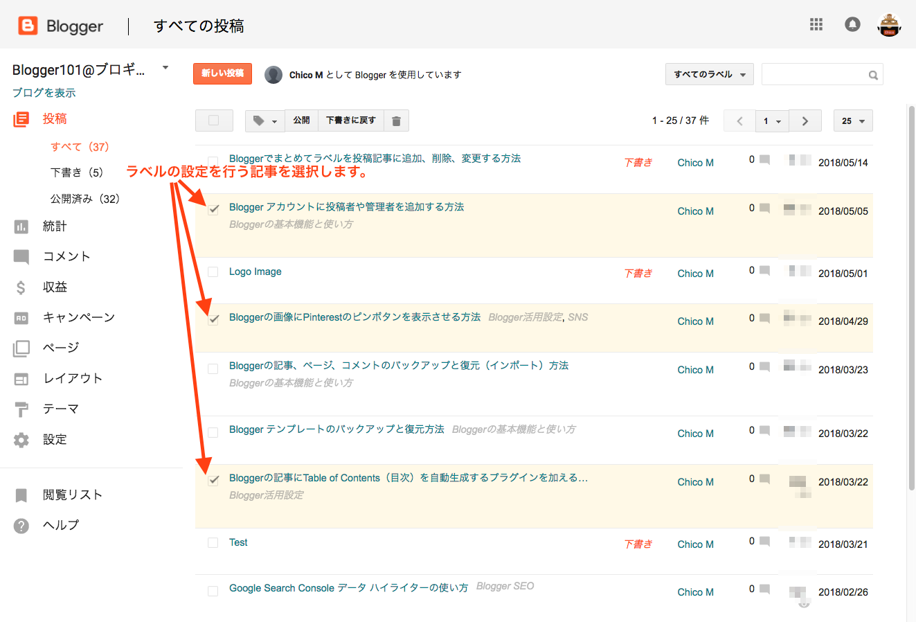The width and height of the screenshot is (916, 622).
Task: Check the Logo Image post checkbox
Action: 213,272
